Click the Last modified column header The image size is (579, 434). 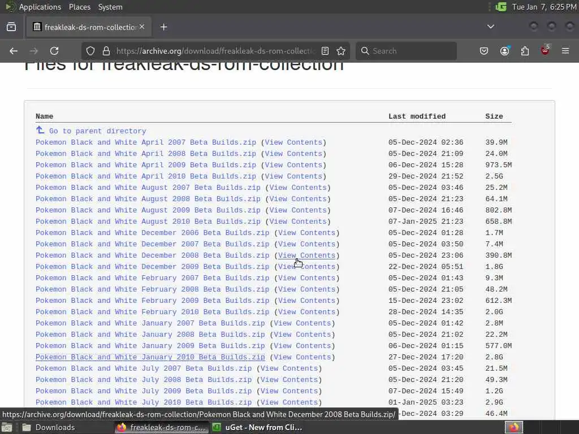[x=417, y=116]
